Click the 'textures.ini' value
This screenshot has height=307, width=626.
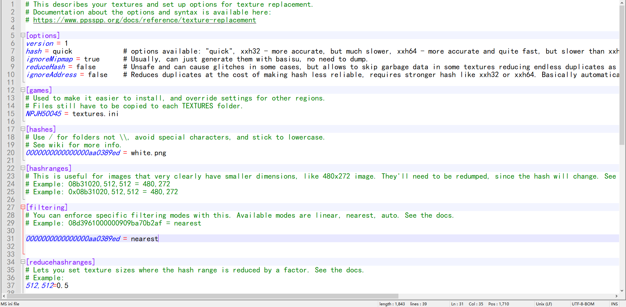pyautogui.click(x=95, y=114)
